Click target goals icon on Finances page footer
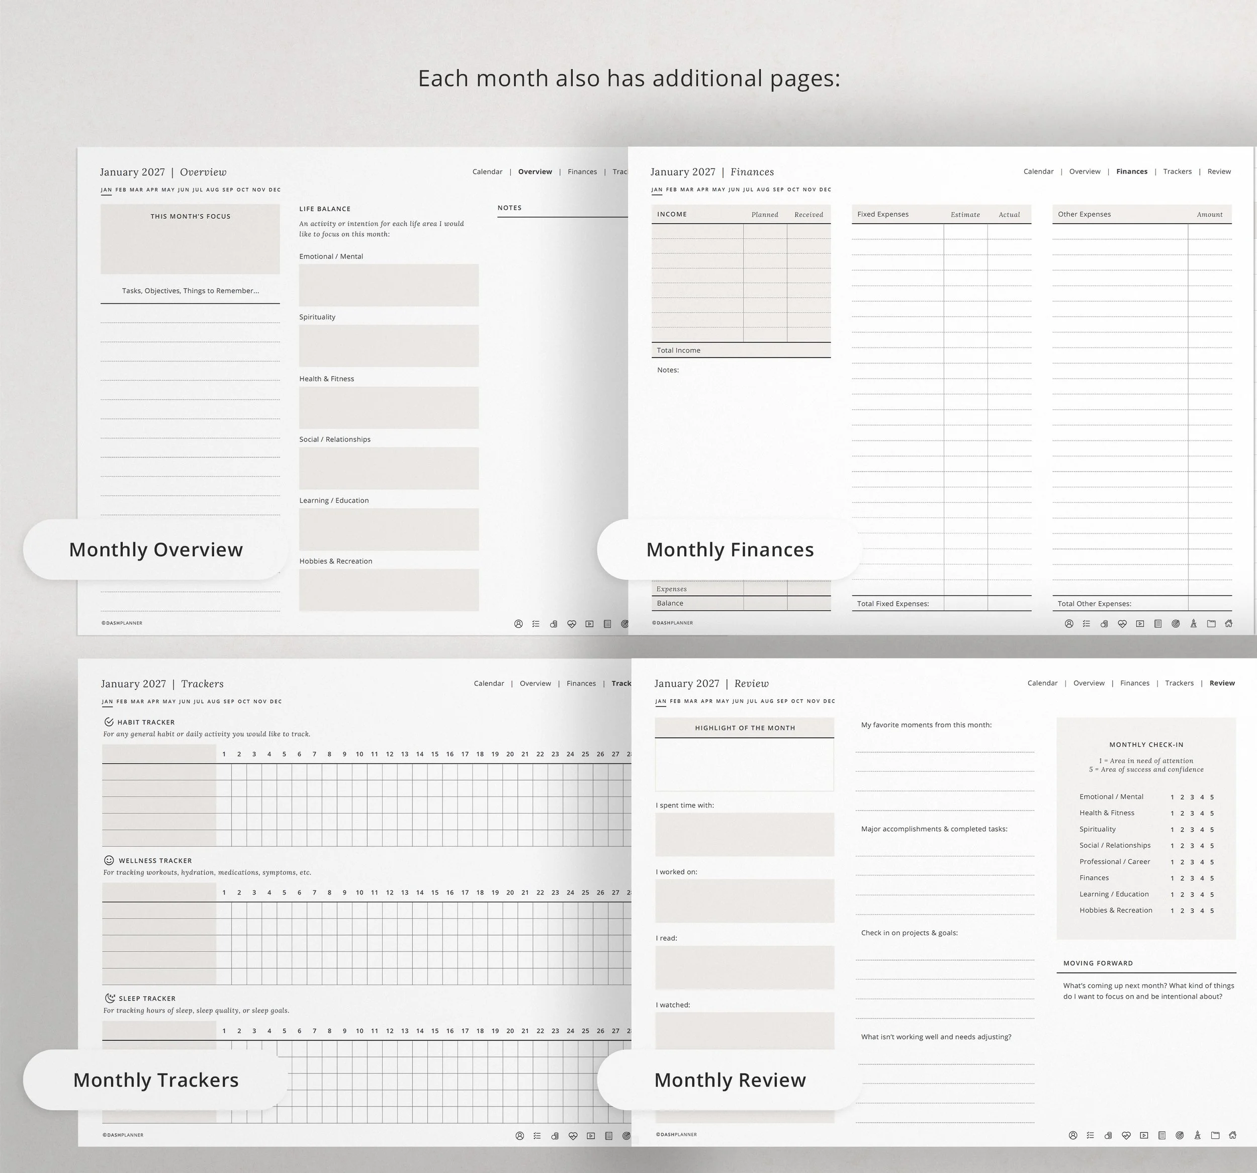1257x1173 pixels. click(1176, 623)
